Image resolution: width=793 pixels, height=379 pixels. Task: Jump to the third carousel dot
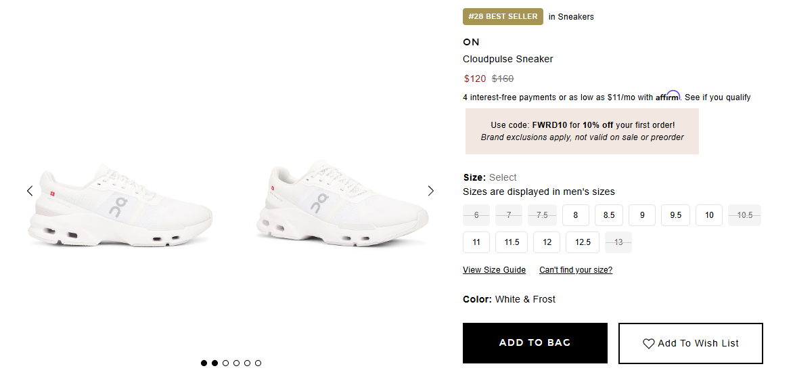[x=225, y=363]
